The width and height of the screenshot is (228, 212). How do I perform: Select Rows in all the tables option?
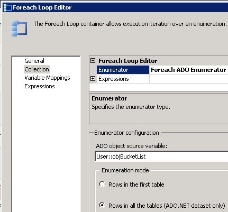click(x=102, y=205)
